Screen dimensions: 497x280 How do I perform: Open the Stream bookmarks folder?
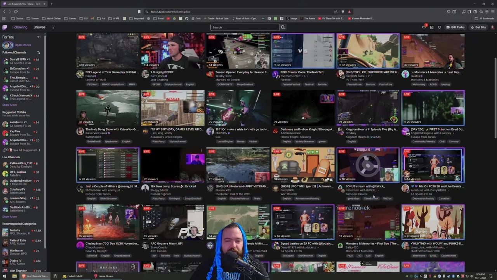[33, 18]
